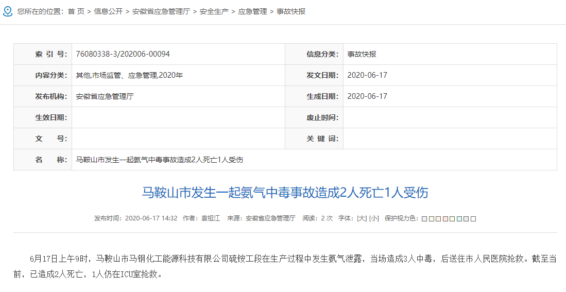Click the 内容分类 label cell
Screen dimensions: 566x292
[x=43, y=75]
